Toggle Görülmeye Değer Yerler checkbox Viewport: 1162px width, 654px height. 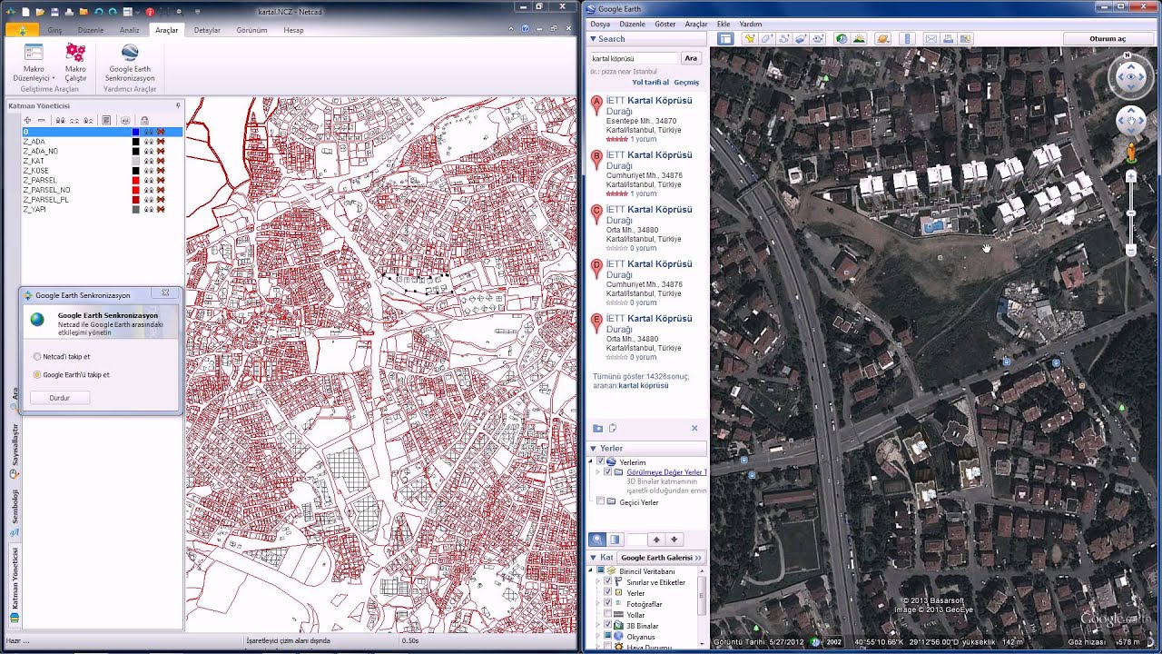coord(608,472)
